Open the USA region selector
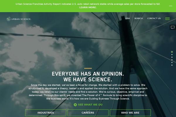Viewport: 176px width, 117px height. 128,18
